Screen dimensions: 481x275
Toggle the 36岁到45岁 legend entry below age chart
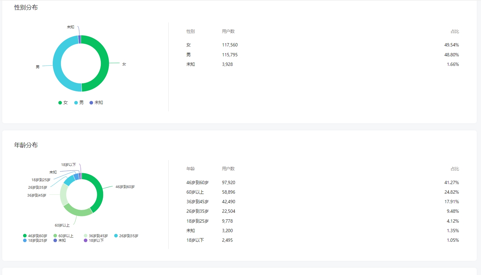pyautogui.click(x=96, y=236)
